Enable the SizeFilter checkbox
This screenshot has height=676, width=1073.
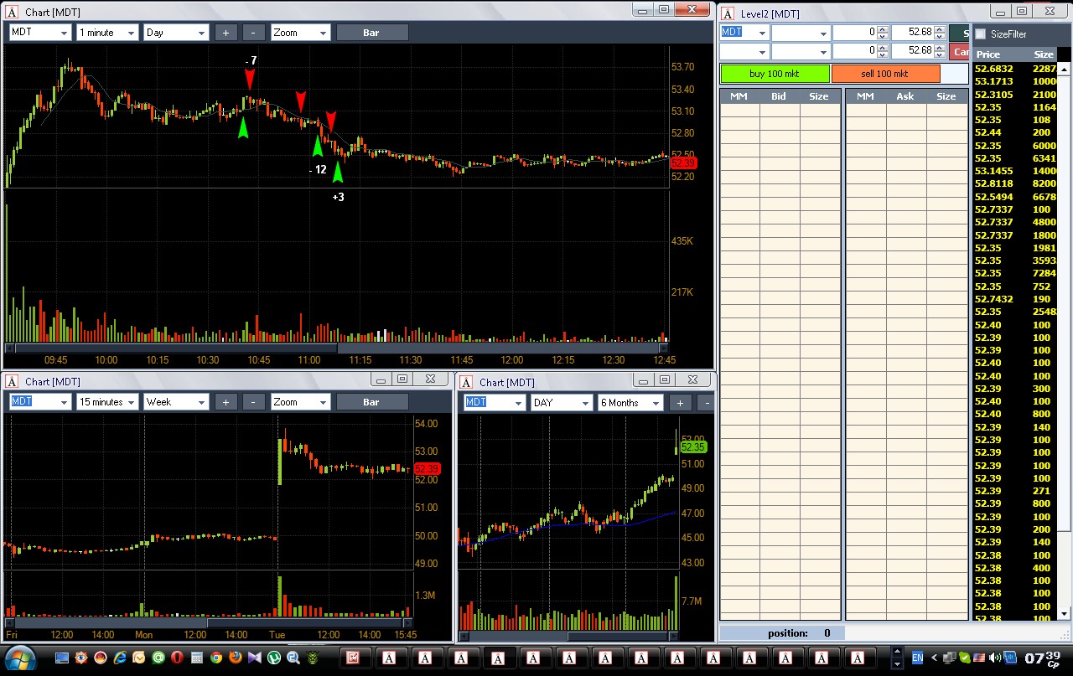981,34
